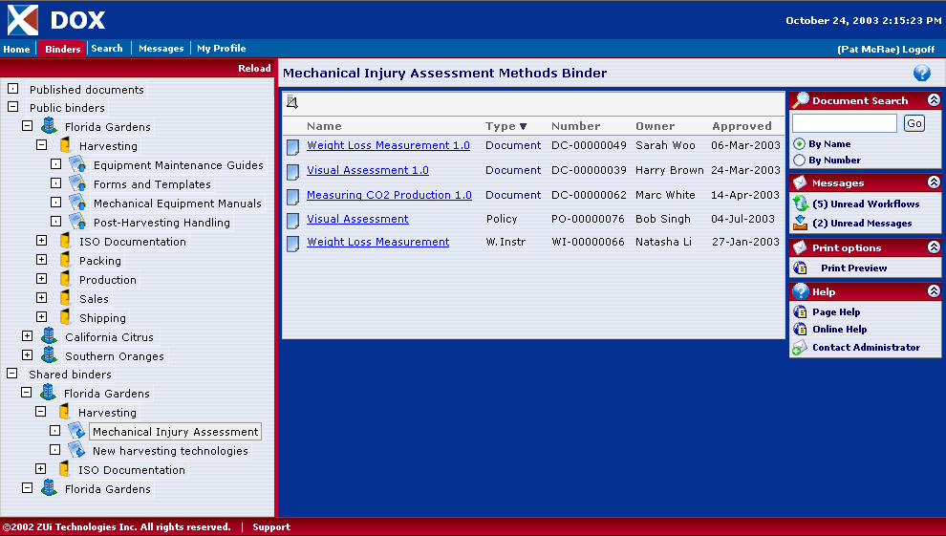Click the Owner column header

[656, 126]
